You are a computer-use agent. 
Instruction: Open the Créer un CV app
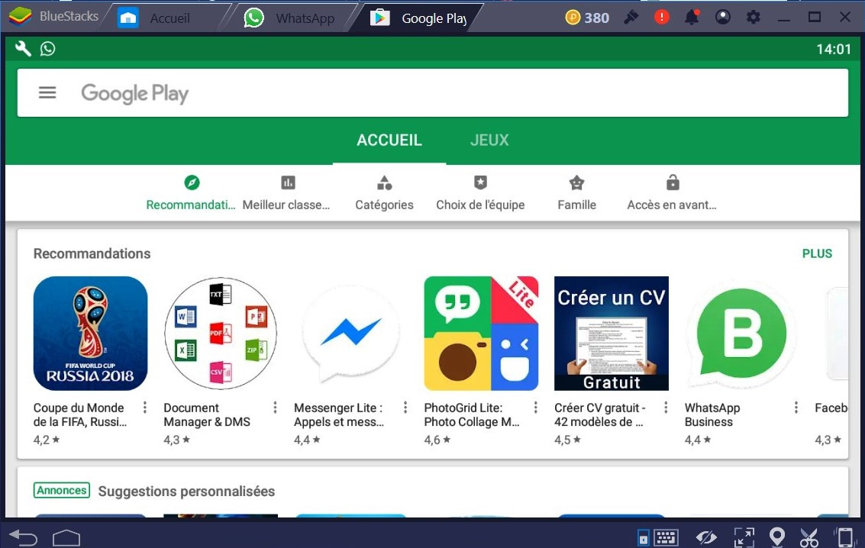(612, 334)
